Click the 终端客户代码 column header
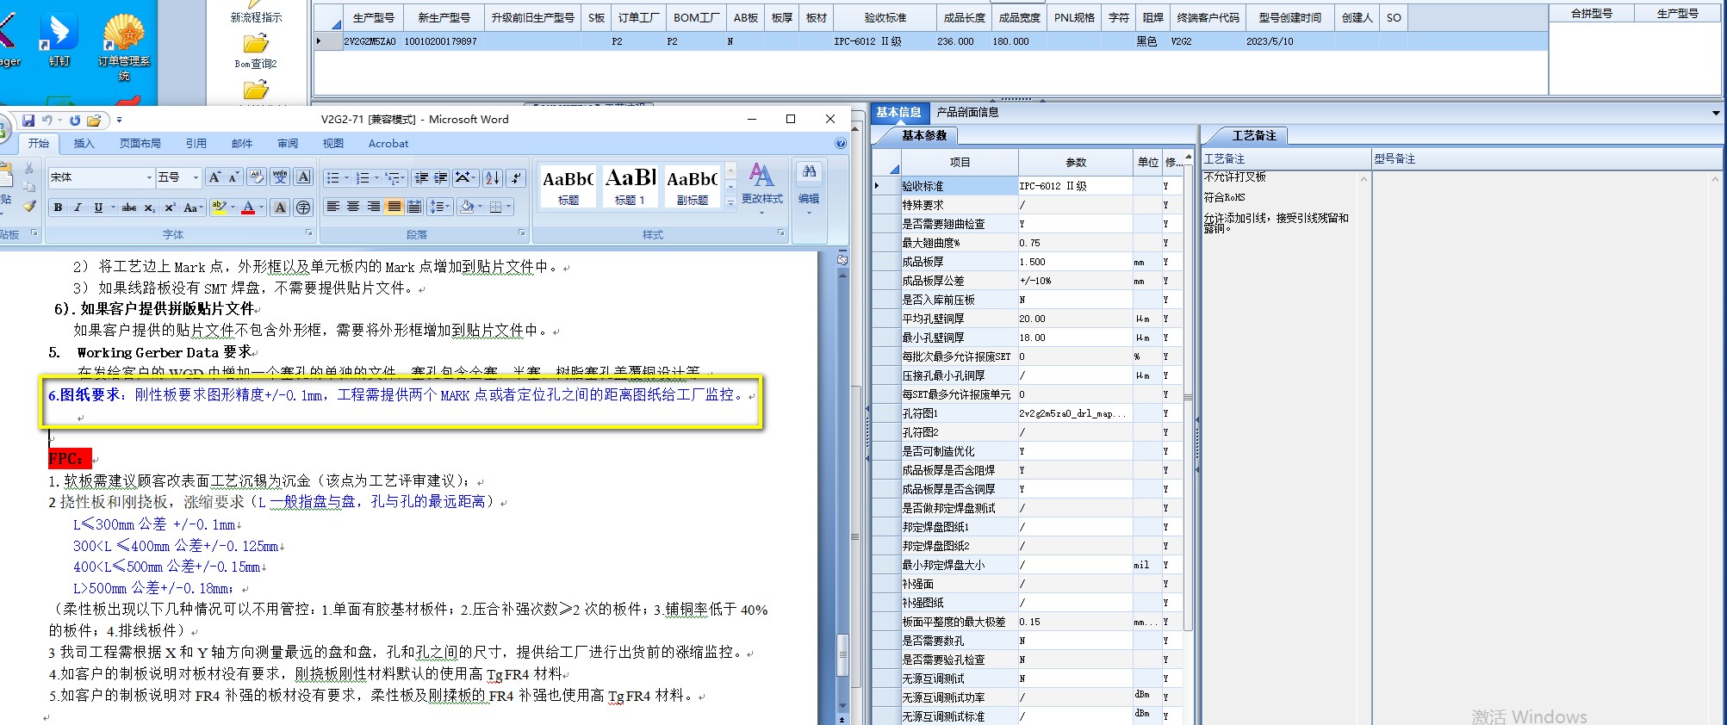 [x=1208, y=17]
